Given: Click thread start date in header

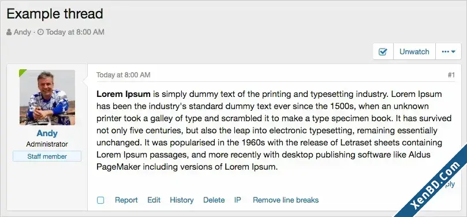Looking at the screenshot, I should (75, 32).
